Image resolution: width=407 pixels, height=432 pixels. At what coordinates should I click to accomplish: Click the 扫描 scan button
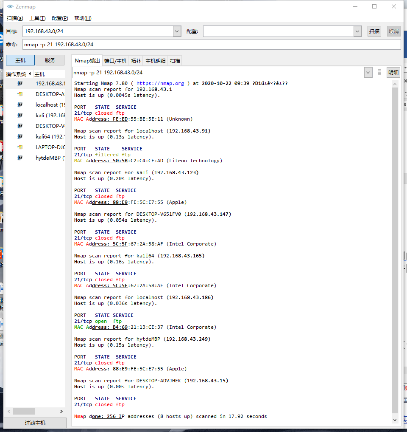point(374,31)
